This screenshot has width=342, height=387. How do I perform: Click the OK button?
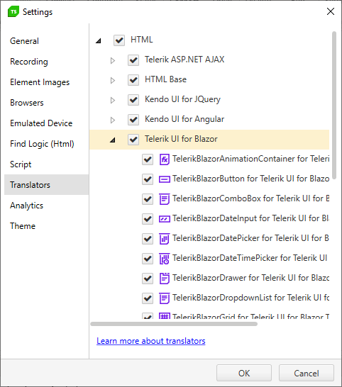pos(244,373)
